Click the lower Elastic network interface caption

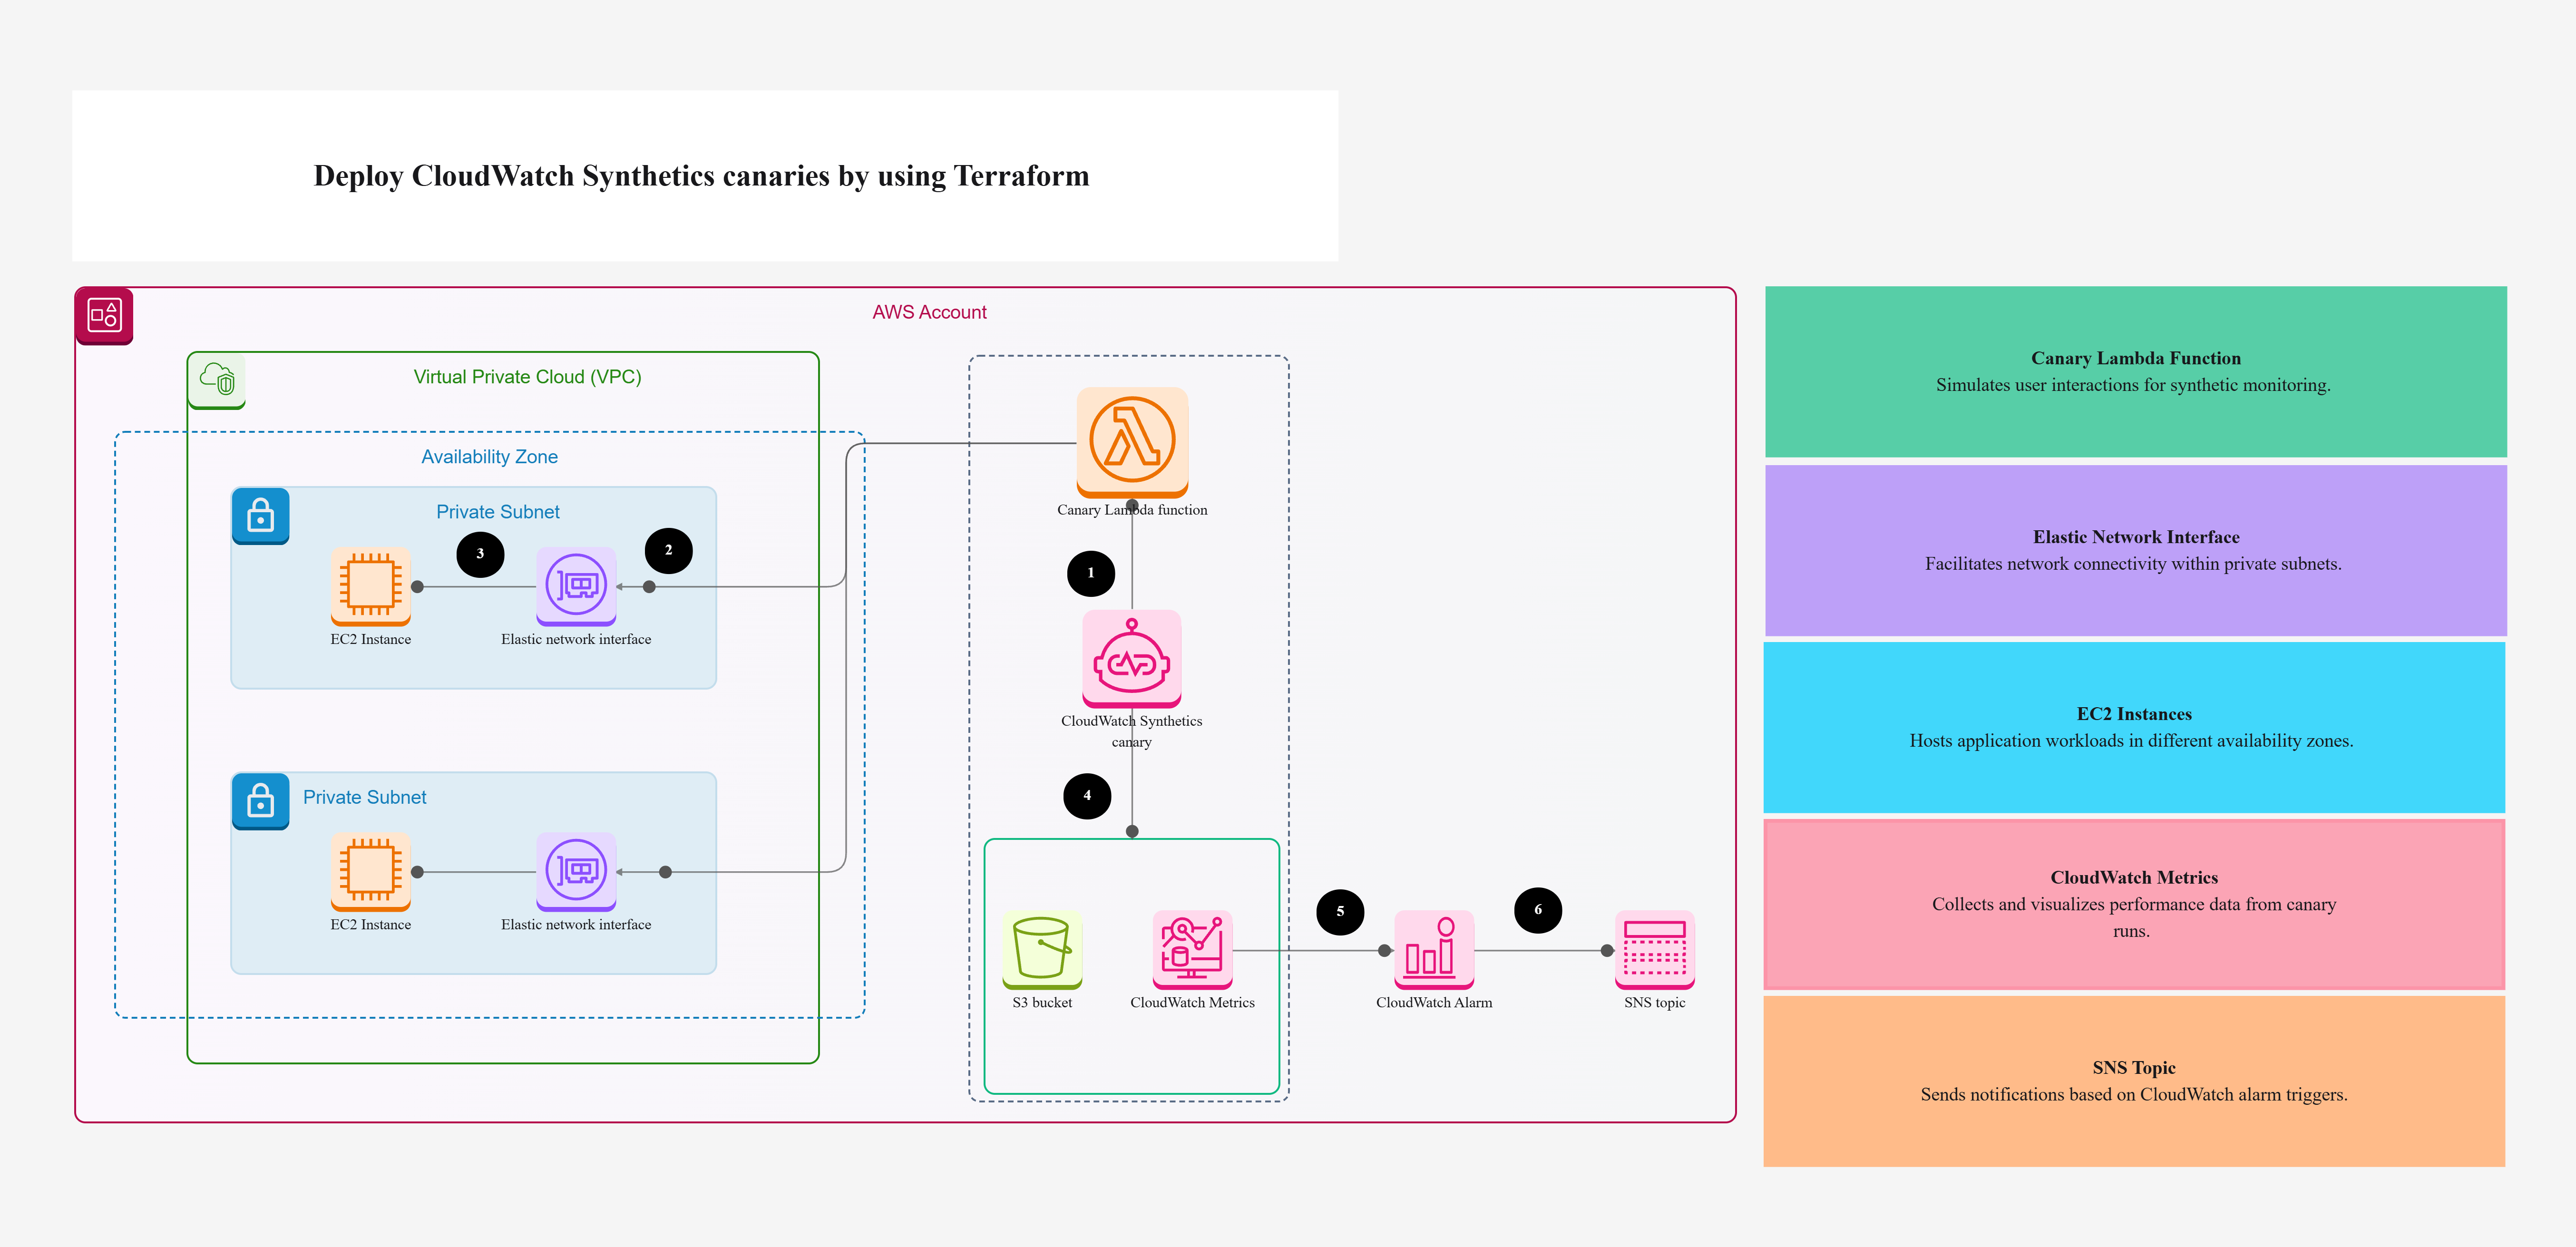(x=576, y=925)
